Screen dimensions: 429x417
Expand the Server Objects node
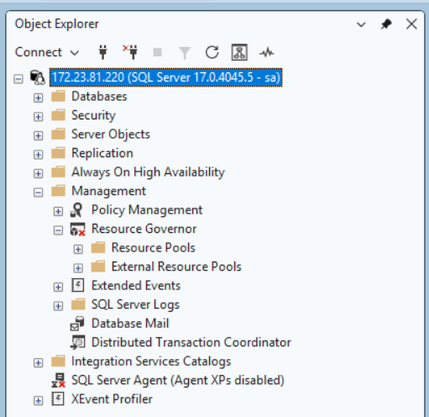pyautogui.click(x=38, y=135)
